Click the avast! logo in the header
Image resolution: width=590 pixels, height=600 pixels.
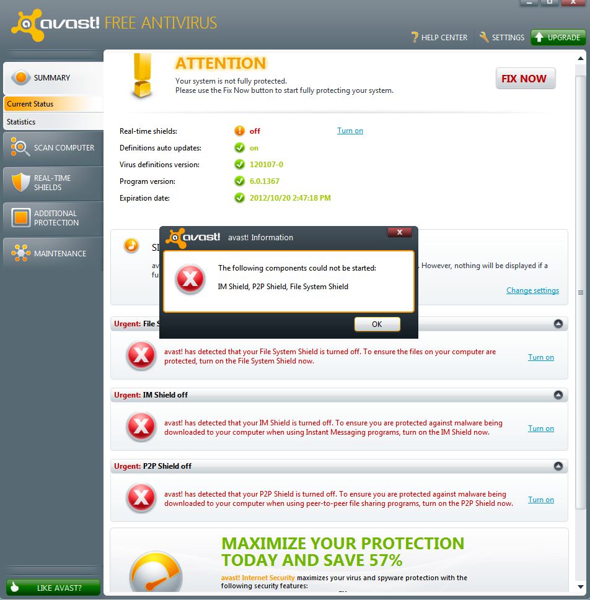[x=56, y=25]
